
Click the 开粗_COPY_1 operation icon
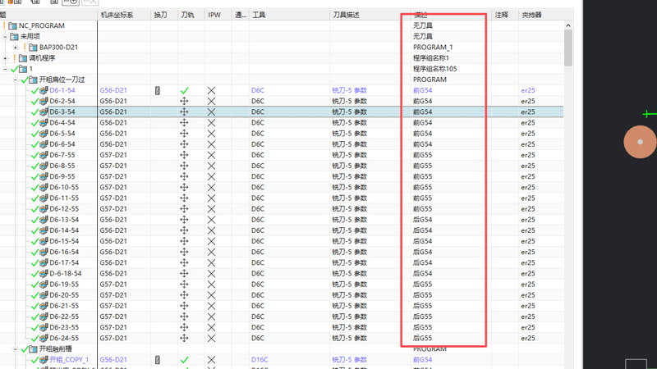click(x=44, y=360)
